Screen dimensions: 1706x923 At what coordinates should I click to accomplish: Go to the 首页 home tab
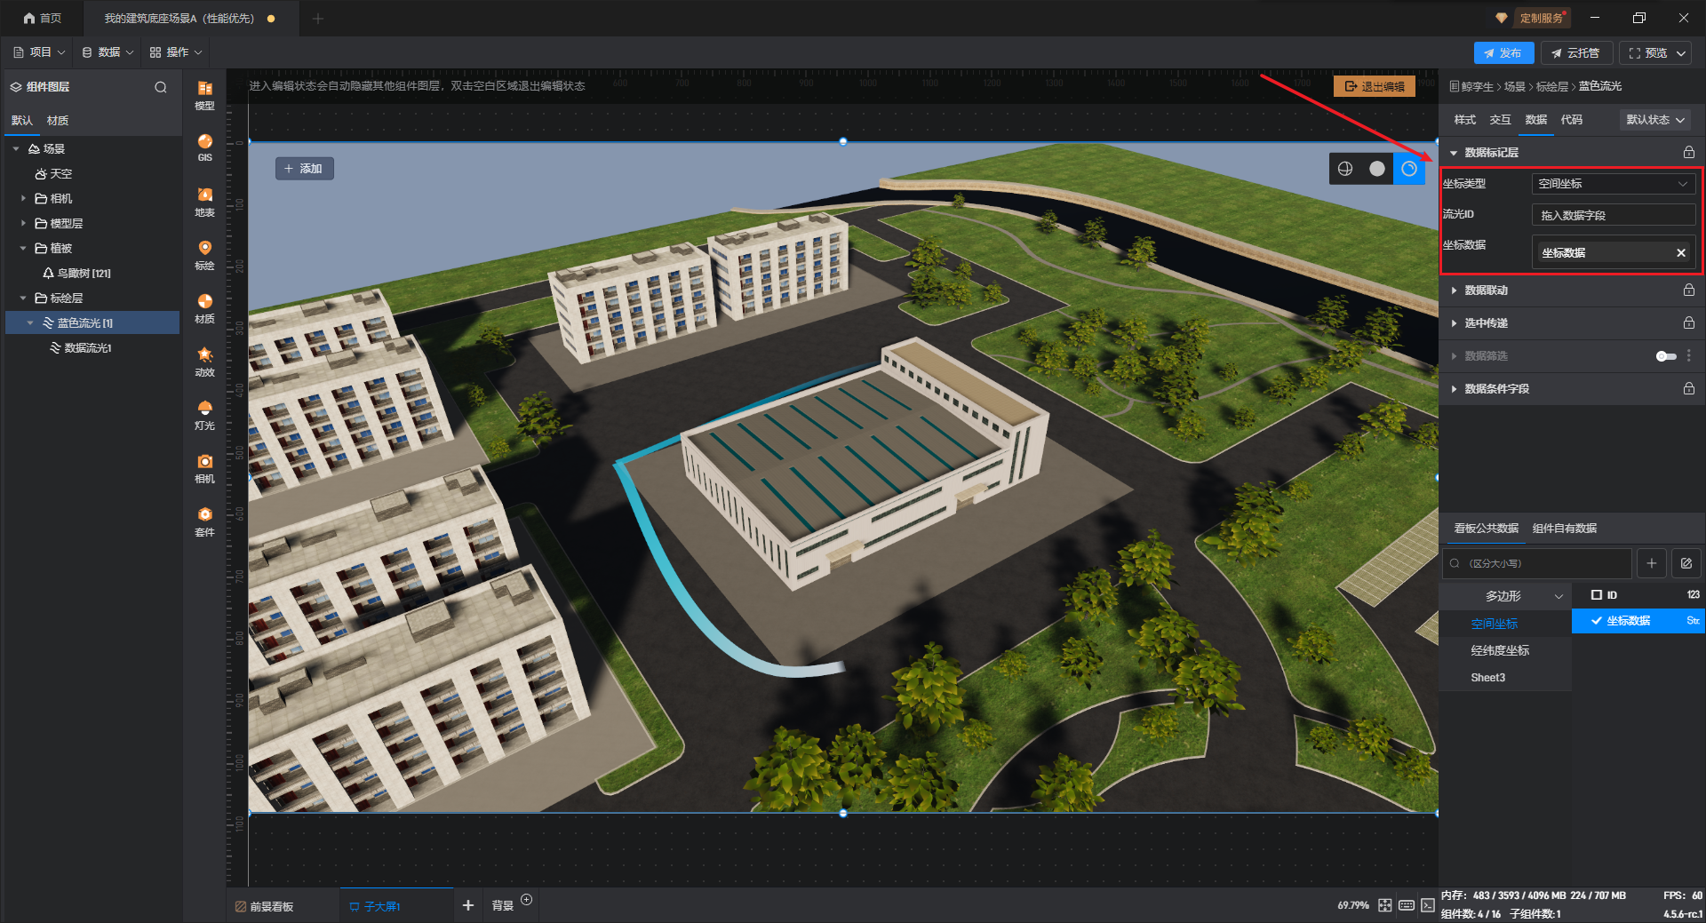43,18
